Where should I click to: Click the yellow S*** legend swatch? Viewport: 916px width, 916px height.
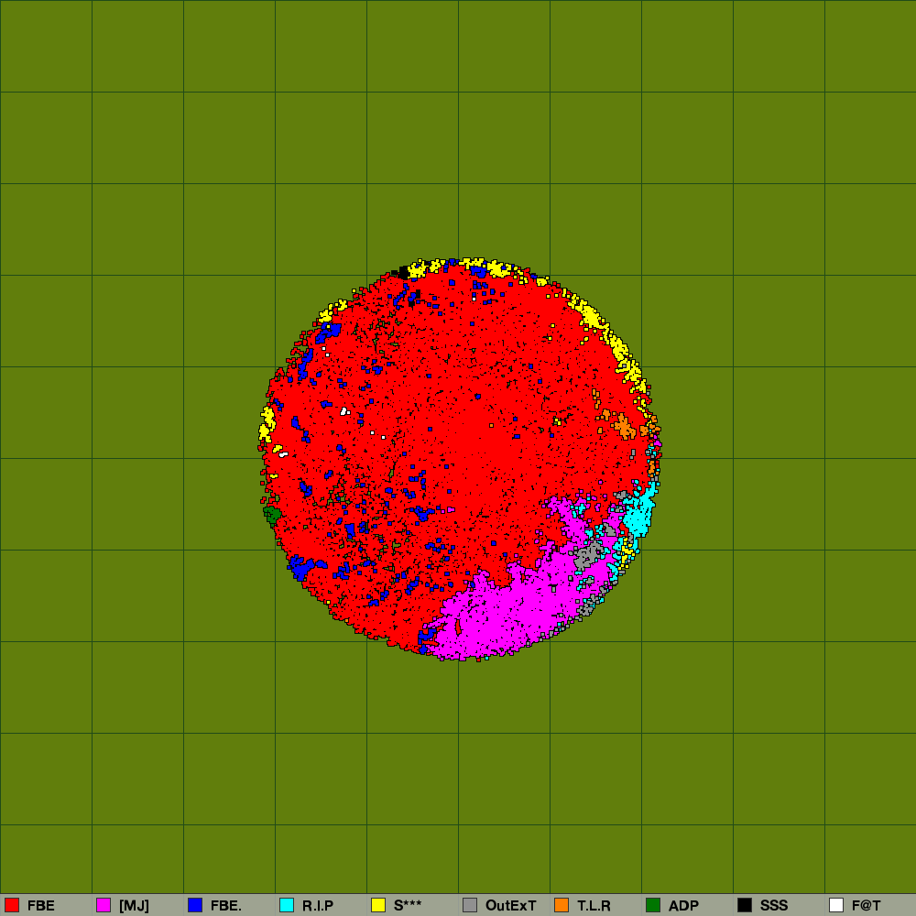point(378,905)
